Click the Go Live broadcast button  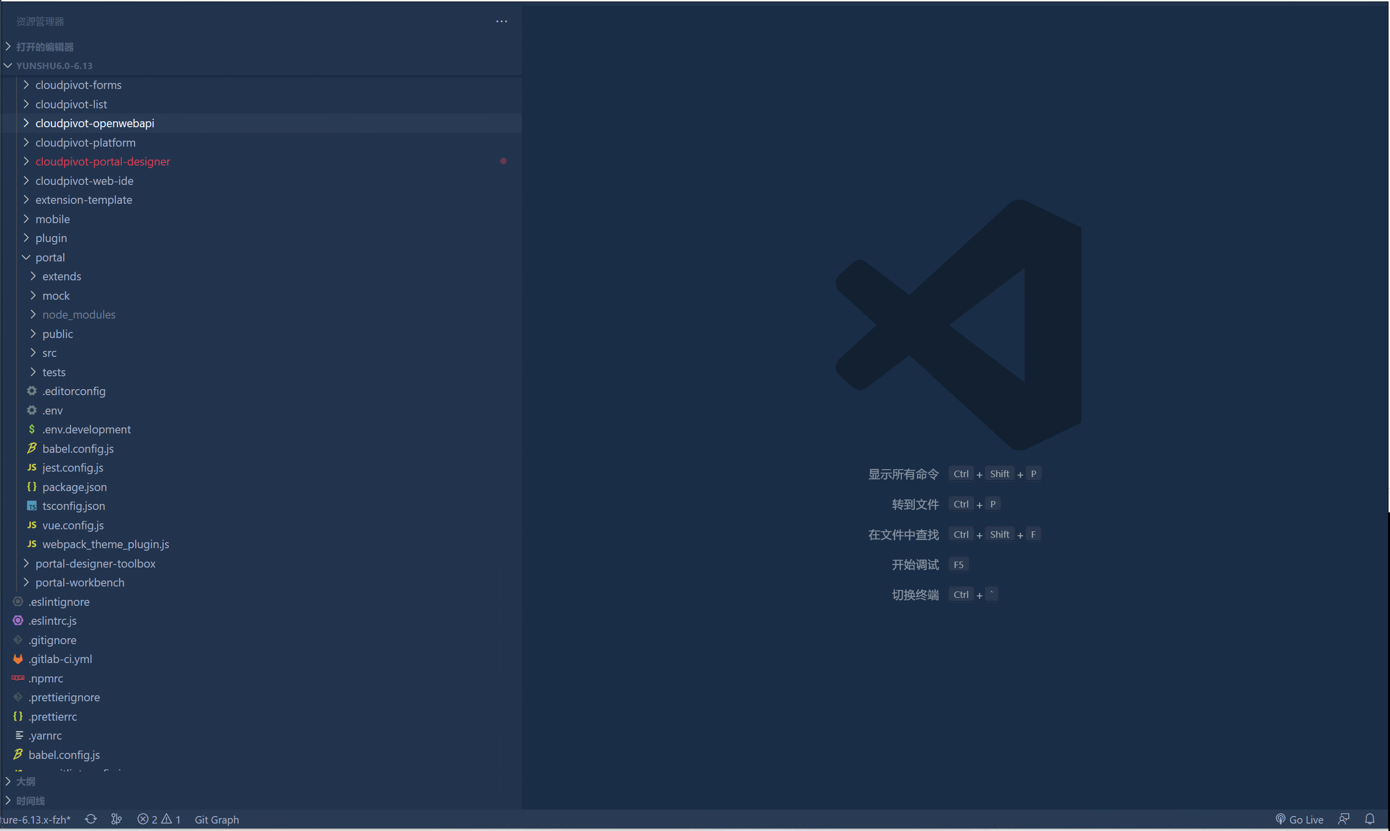coord(1300,819)
